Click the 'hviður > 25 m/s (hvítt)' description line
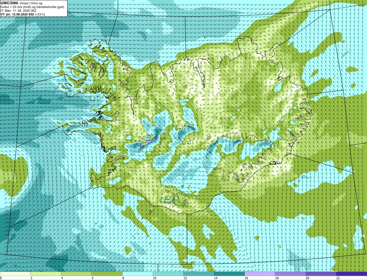 pos(32,7)
